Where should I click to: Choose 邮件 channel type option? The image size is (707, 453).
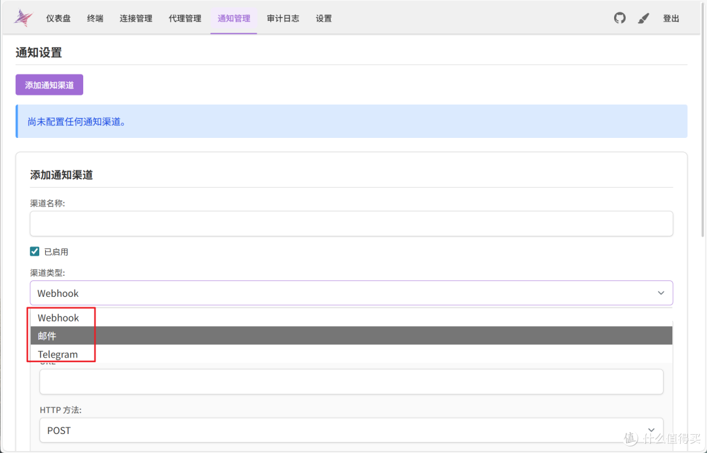(352, 335)
